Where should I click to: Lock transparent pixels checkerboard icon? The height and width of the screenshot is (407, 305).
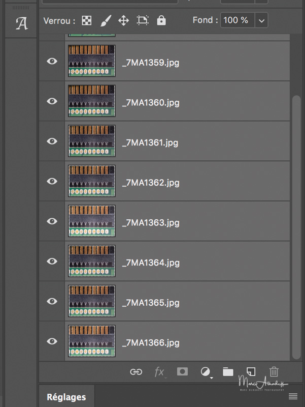87,21
